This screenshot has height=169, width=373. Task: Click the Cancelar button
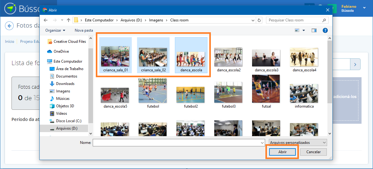point(313,152)
